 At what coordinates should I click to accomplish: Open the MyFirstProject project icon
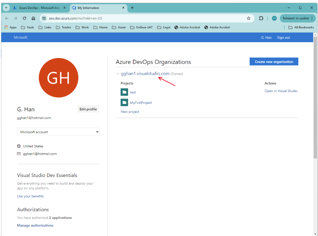coord(124,102)
